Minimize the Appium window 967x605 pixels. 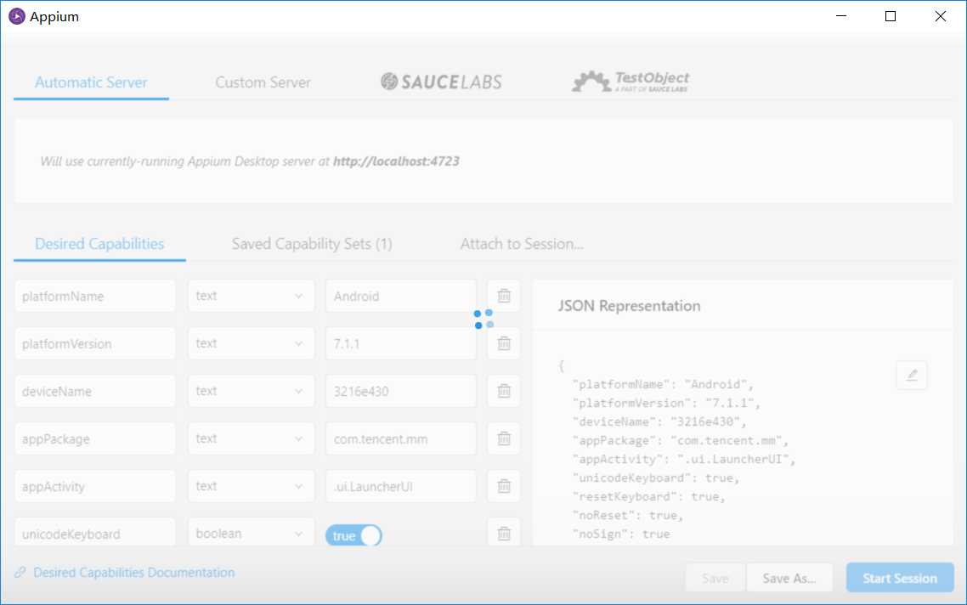[841, 17]
